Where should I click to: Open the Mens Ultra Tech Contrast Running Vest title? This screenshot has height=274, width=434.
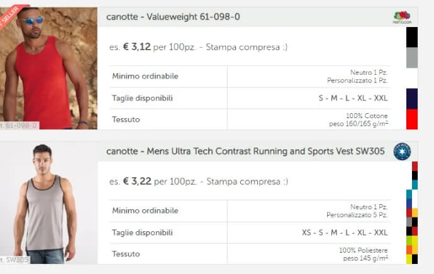(245, 151)
